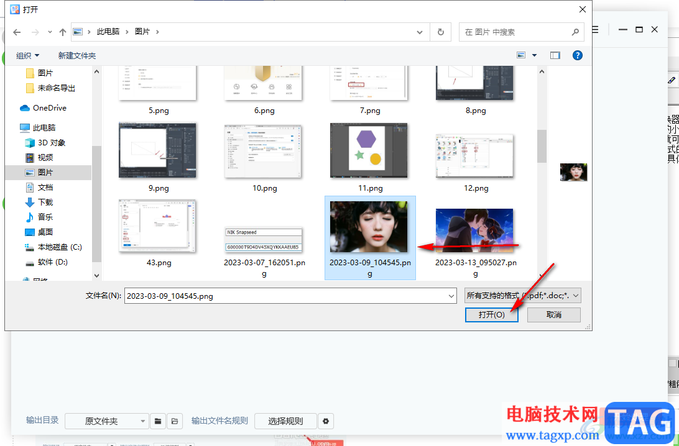The height and width of the screenshot is (446, 679).
Task: Select the 43.png thumbnail
Action: [157, 226]
